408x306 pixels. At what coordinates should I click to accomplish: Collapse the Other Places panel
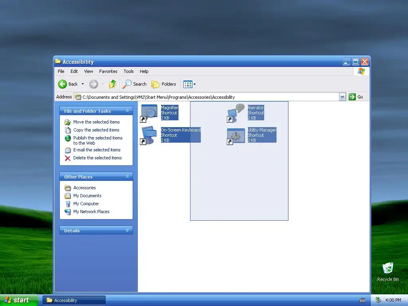click(x=127, y=177)
